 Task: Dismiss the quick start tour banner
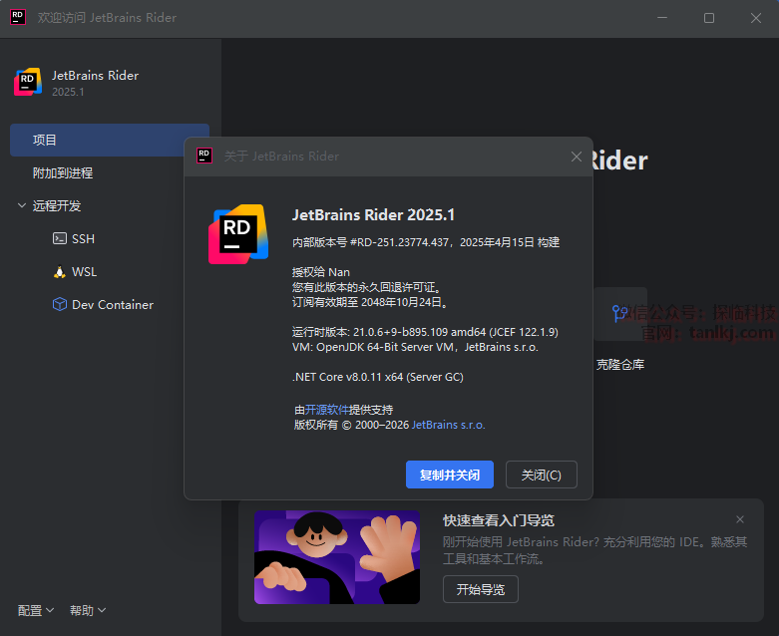(740, 519)
